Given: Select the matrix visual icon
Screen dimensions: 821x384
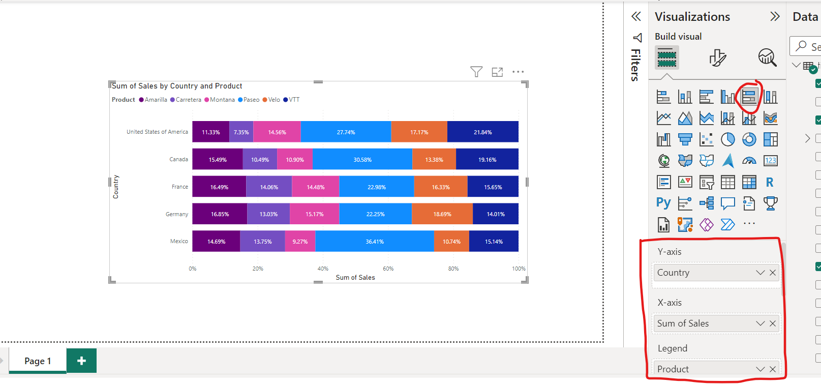Looking at the screenshot, I should click(749, 182).
